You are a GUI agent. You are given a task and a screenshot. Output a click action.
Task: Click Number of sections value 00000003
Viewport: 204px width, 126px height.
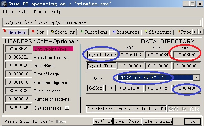coord(19,99)
